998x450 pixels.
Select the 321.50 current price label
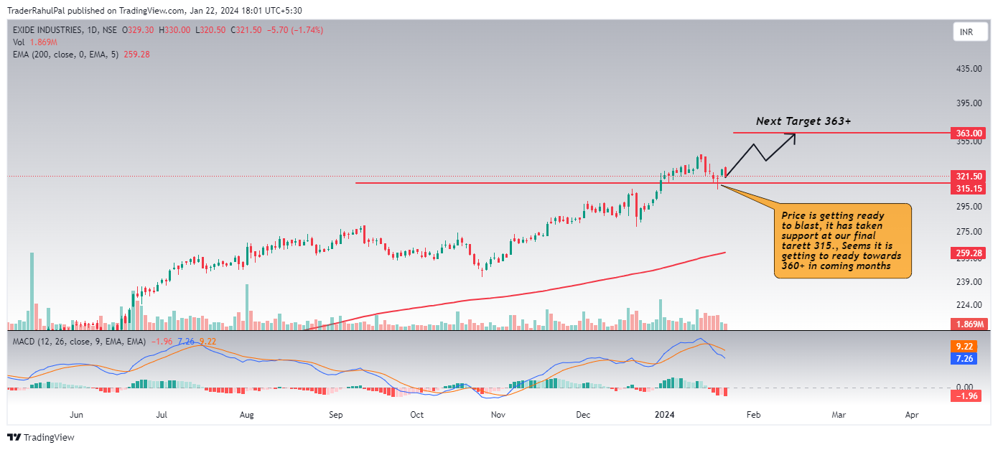(x=969, y=176)
